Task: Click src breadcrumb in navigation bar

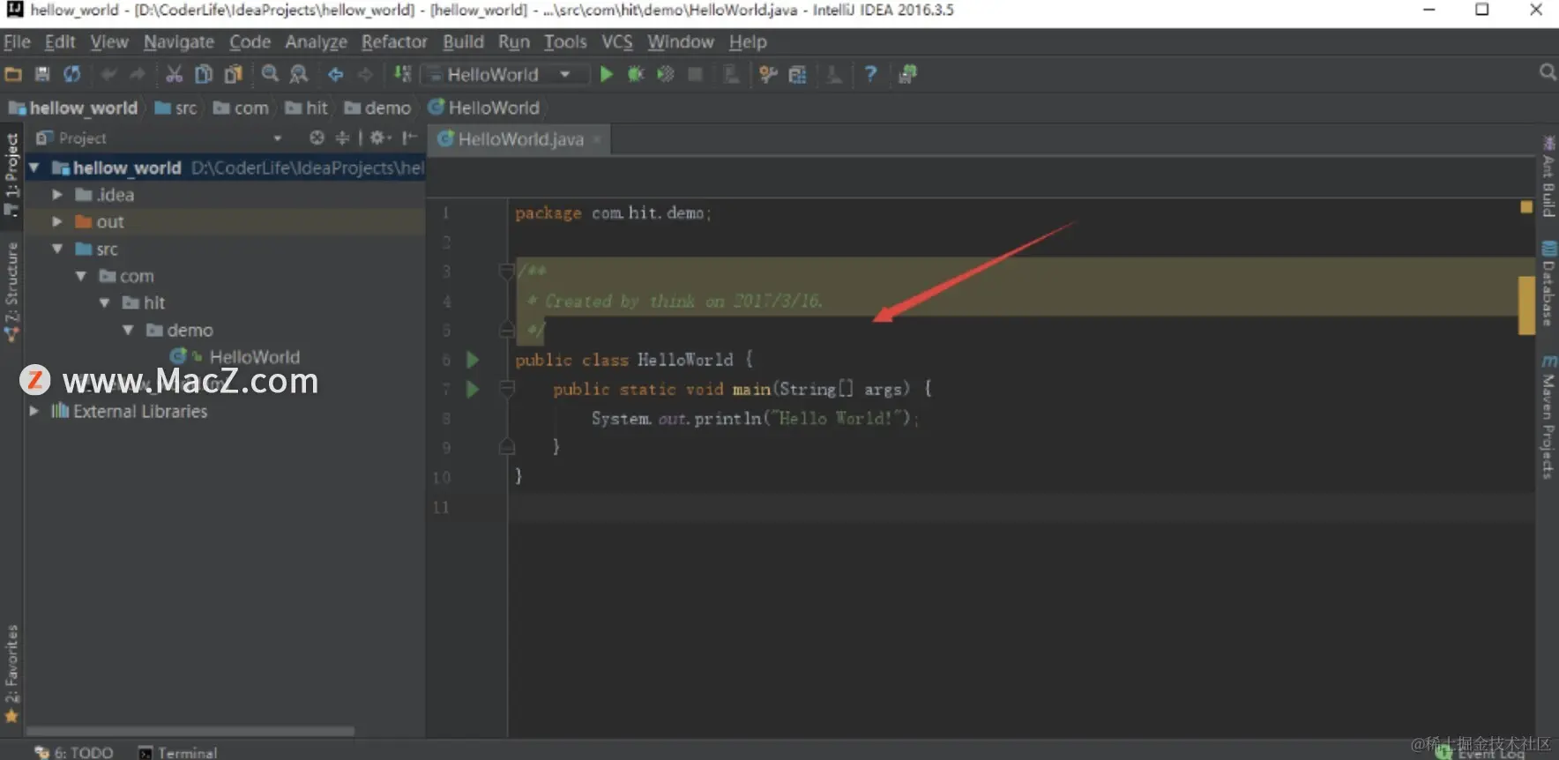Action: pos(175,108)
